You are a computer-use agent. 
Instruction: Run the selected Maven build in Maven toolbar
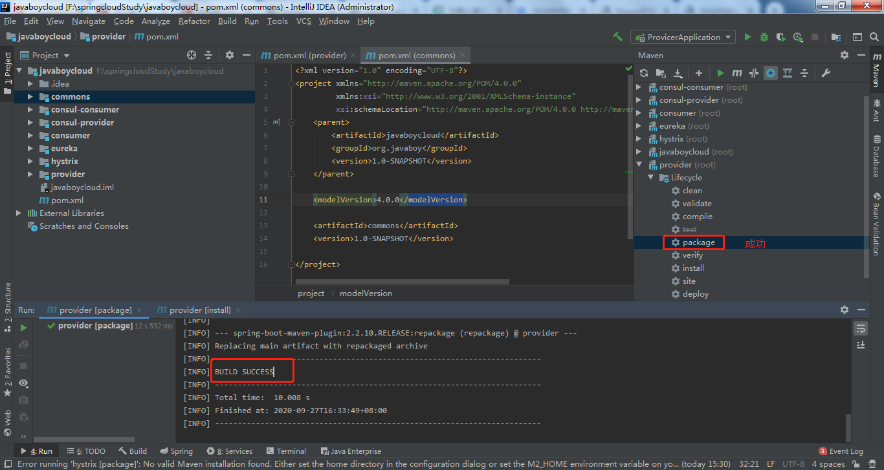tap(720, 73)
